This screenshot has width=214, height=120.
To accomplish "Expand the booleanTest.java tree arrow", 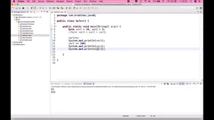I will tap(19, 24).
